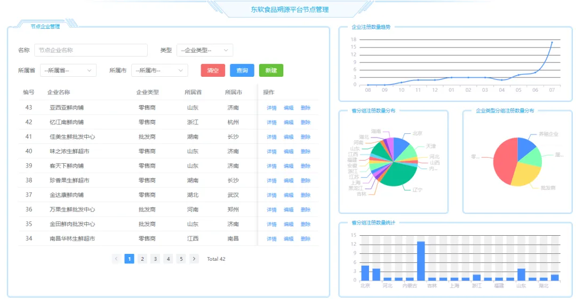Image resolution: width=576 pixels, height=304 pixels.
Task: Go to page 2 in pagination
Action: [142, 259]
